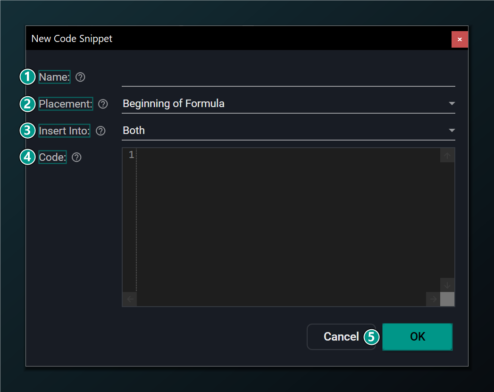Screen dimensions: 494x392
Task: Close the New Code Snippet dialog
Action: pyautogui.click(x=460, y=39)
